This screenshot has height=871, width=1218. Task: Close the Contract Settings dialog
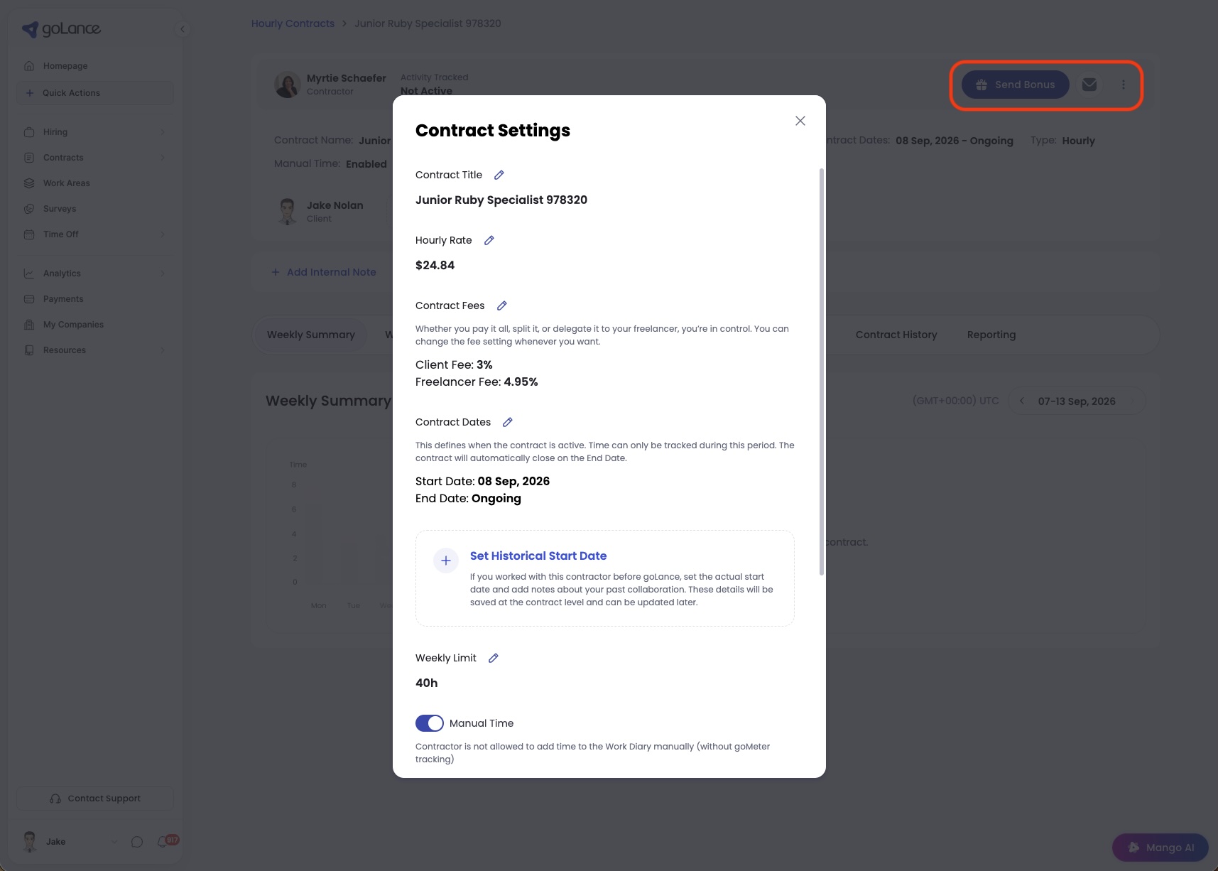pos(800,121)
